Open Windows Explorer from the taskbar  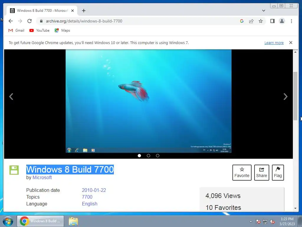pyautogui.click(x=73, y=221)
